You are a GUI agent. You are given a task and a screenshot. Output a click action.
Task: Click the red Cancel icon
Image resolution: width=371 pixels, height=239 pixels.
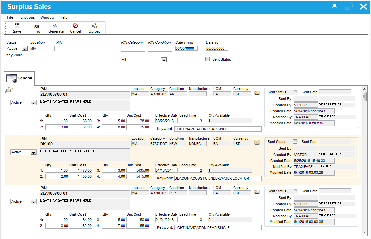tap(75, 26)
